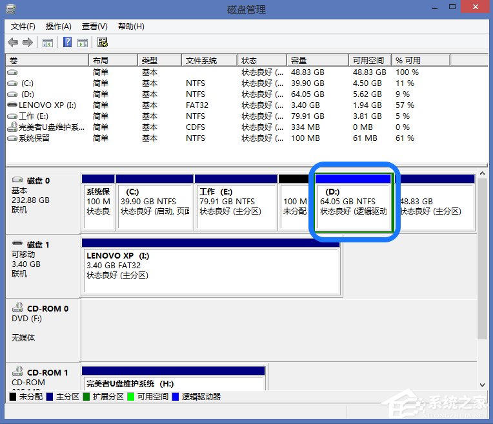
Task: Select the 工作 (E:) 79.91 GB partition block
Action: [236, 202]
